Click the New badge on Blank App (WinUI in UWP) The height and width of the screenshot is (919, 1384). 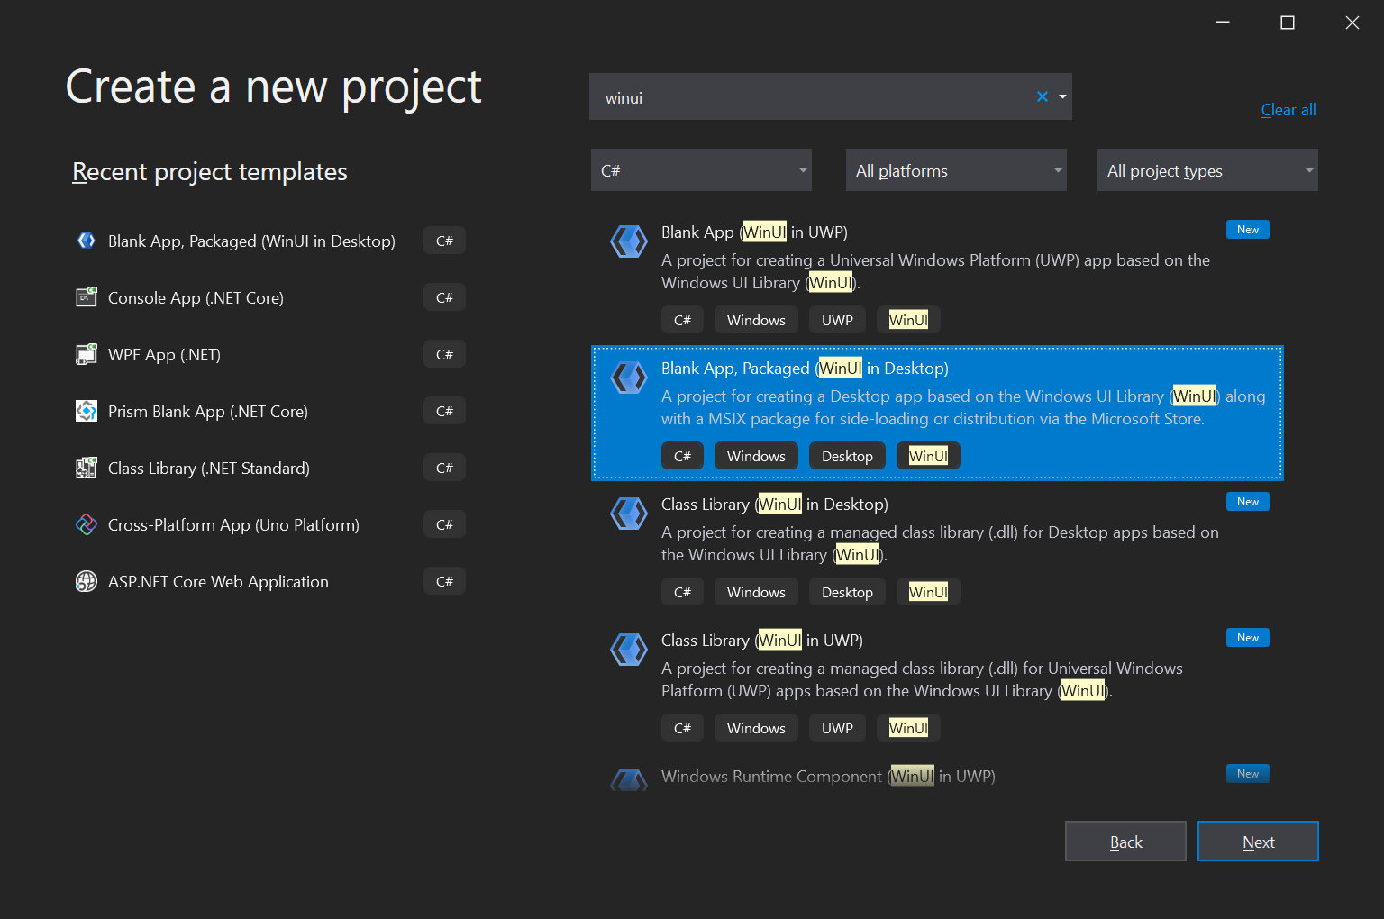click(1248, 230)
